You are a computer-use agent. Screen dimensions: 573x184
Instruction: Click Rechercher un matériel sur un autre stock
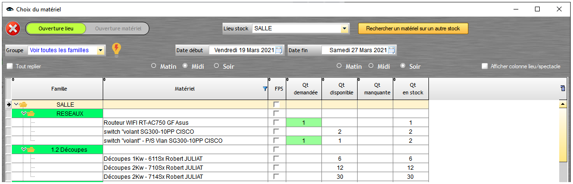click(x=413, y=28)
